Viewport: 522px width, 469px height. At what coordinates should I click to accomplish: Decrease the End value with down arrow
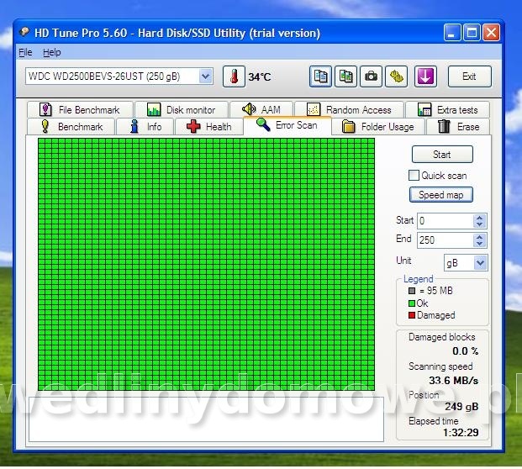[x=480, y=245]
